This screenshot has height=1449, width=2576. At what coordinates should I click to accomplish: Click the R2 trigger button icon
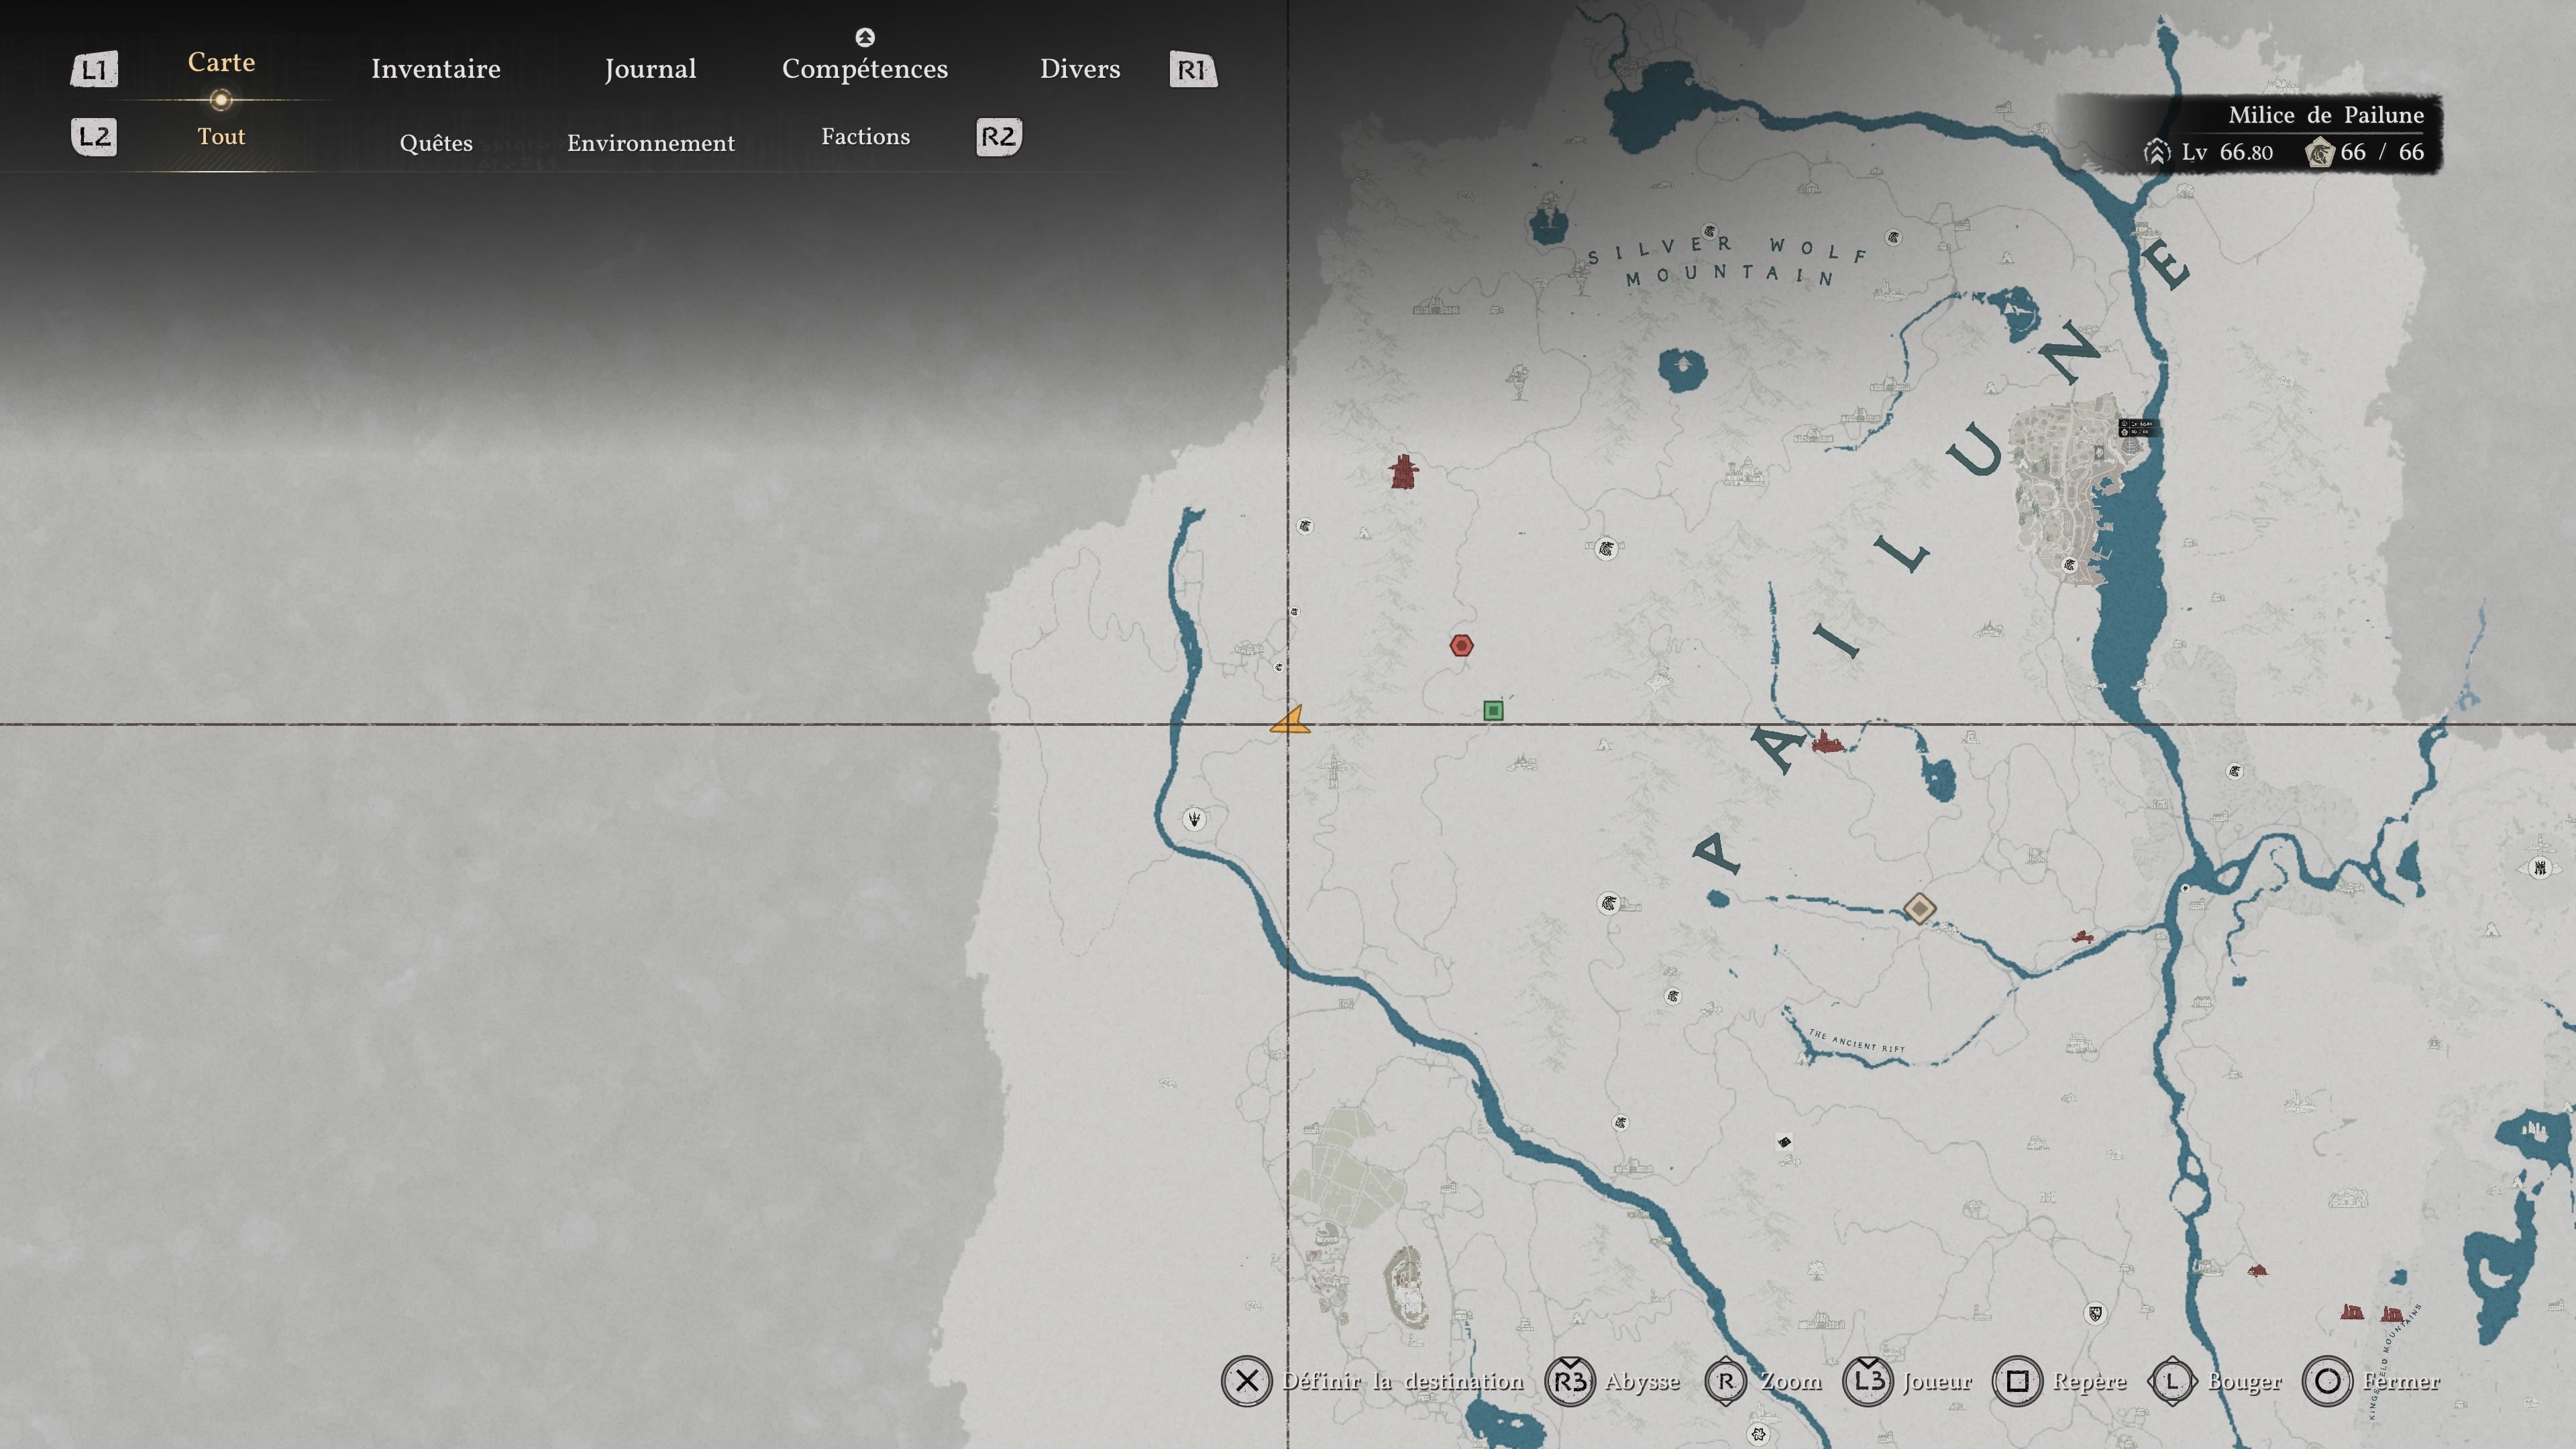(x=998, y=137)
